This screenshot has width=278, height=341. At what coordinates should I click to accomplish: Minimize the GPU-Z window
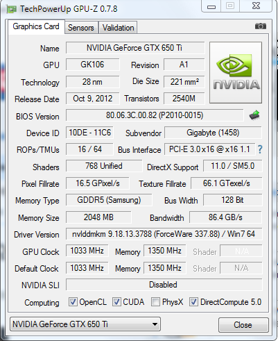(x=211, y=6)
